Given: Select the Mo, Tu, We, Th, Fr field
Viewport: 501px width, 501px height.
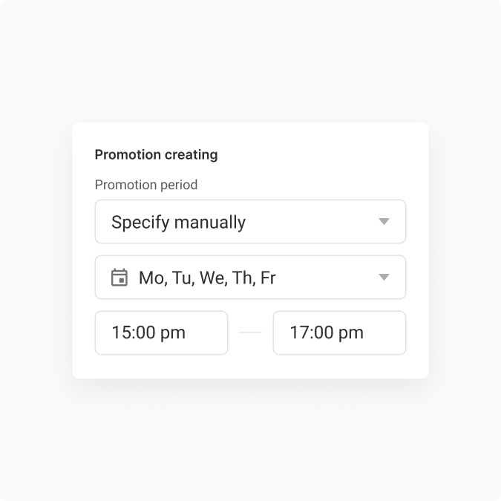Looking at the screenshot, I should 250,278.
